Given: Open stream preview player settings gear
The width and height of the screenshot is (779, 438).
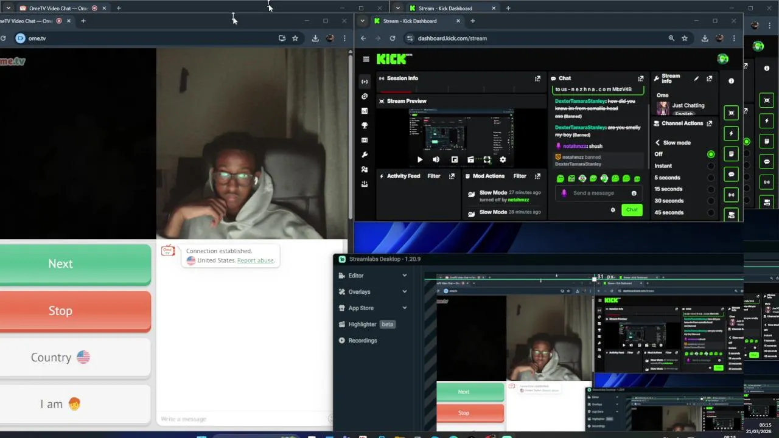Looking at the screenshot, I should pos(503,160).
